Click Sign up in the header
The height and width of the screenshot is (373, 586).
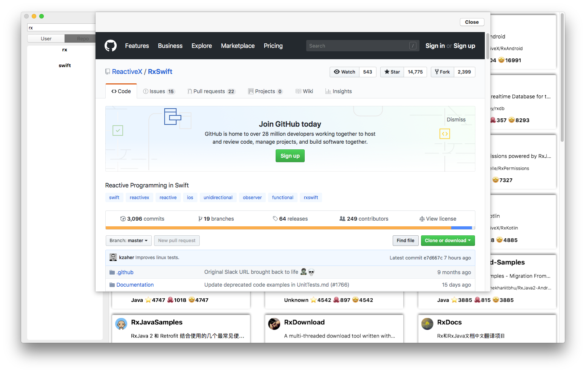point(464,46)
